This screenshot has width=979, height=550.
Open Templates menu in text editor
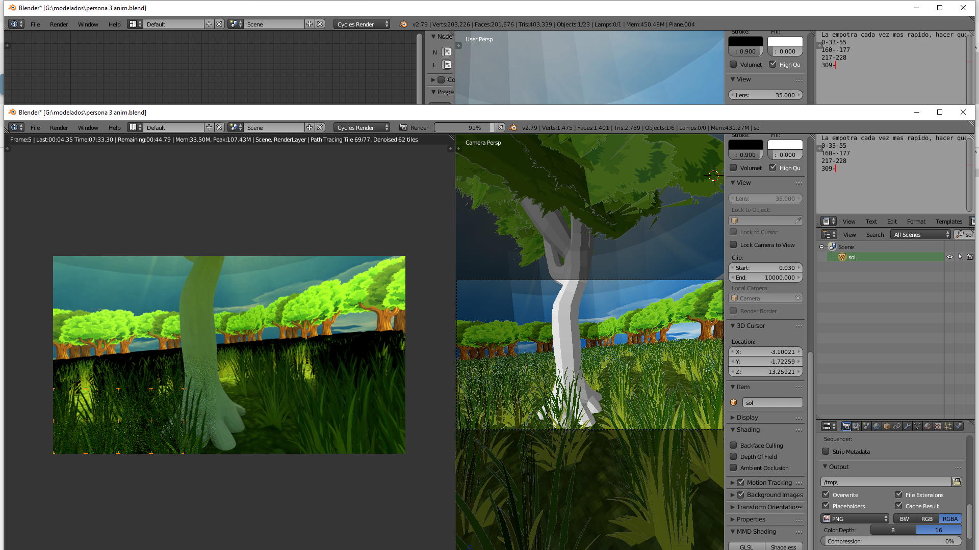tap(948, 222)
